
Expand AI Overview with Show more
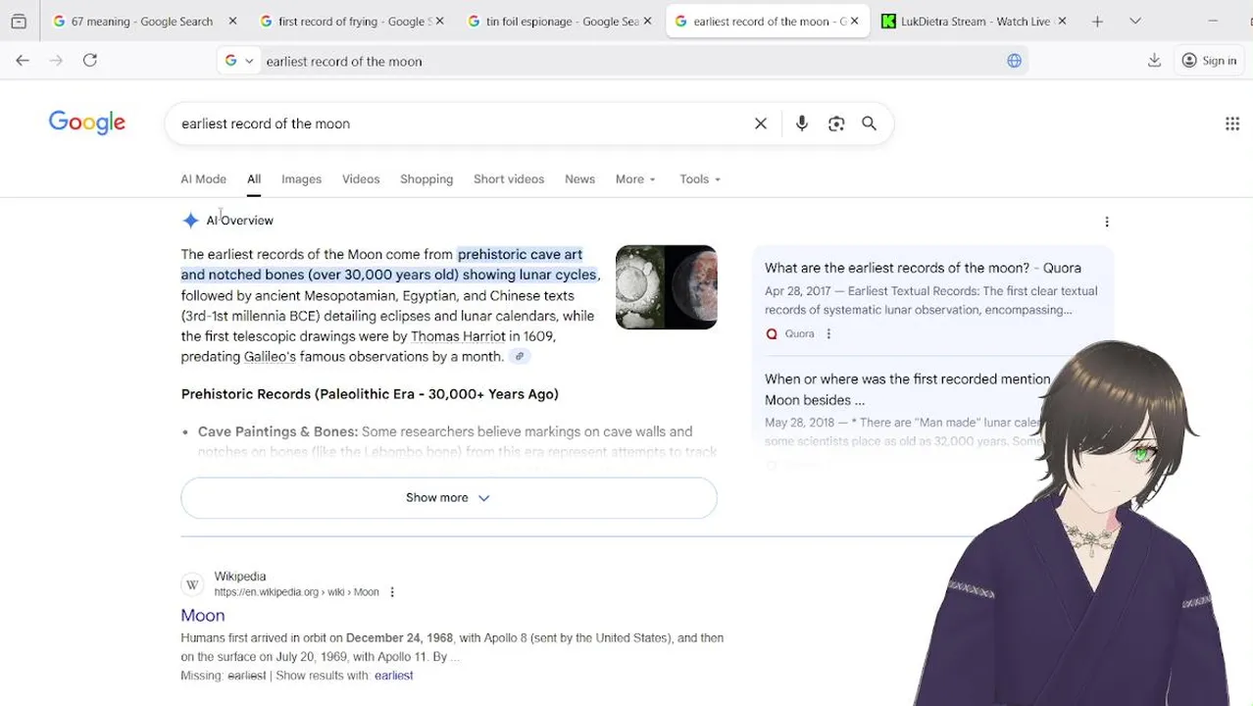(x=449, y=498)
